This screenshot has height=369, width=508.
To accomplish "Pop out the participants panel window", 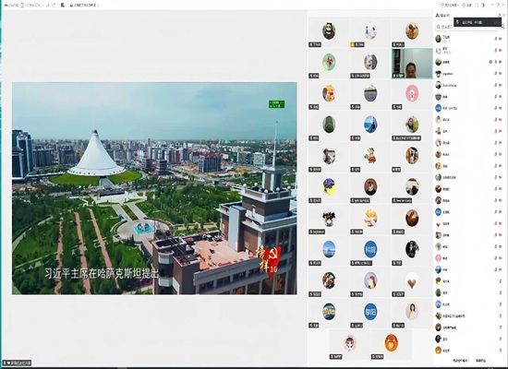I will click(x=499, y=15).
